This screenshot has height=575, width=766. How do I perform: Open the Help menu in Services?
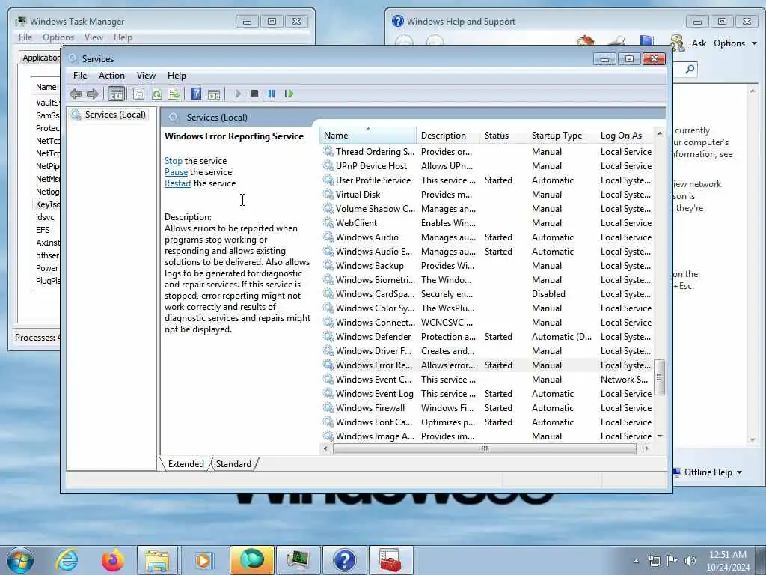177,76
